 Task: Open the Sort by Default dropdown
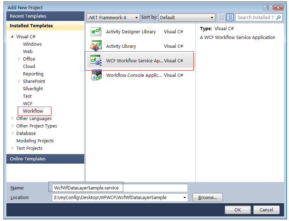(187, 17)
